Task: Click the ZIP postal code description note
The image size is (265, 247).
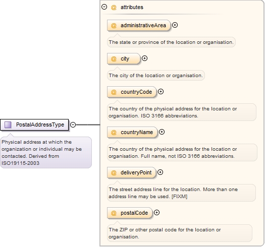Action: [180, 233]
